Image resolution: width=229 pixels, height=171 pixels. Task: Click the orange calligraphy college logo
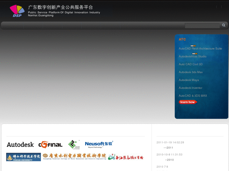[x=74, y=157]
